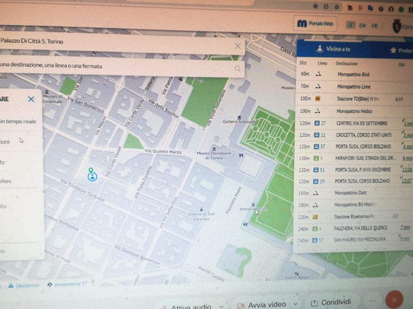
Task: Click the Teatro Regio icon on the map
Action: (x=297, y=274)
